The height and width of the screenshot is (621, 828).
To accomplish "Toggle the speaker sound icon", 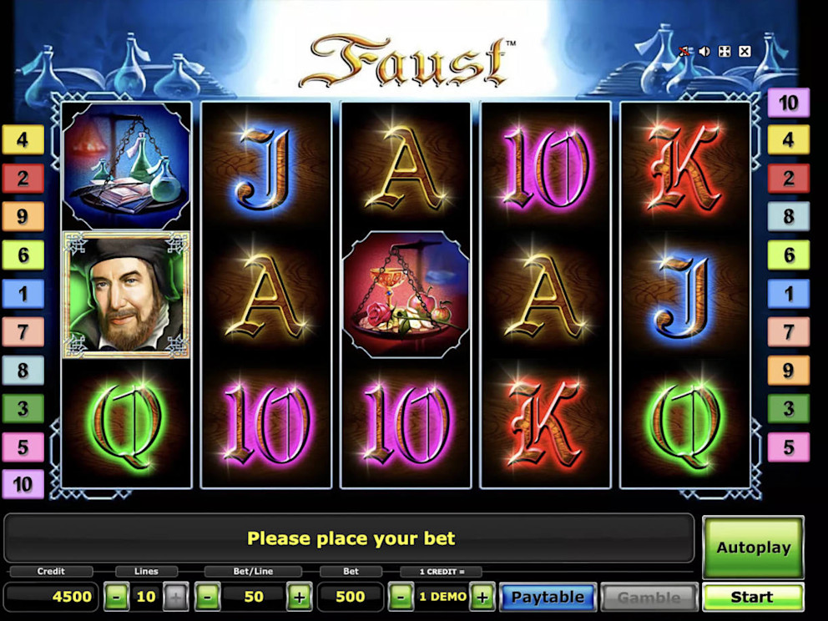I will point(704,51).
